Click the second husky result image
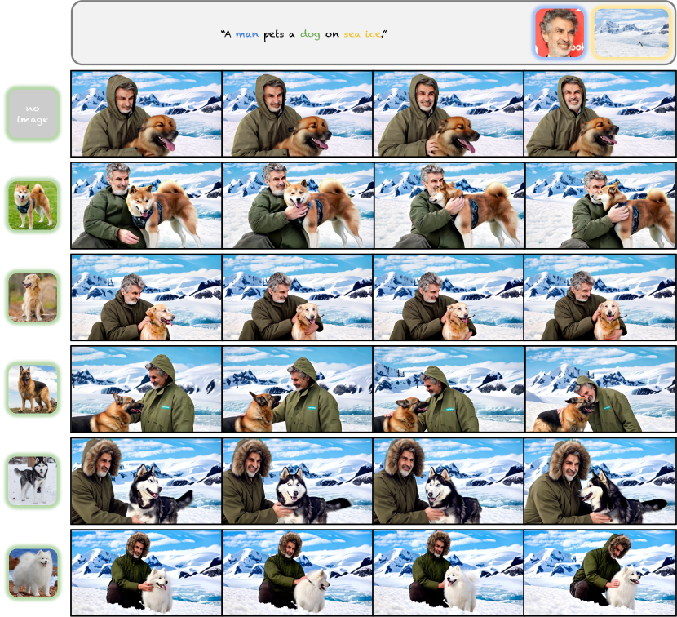Screen dimensions: 677x617 tap(297, 481)
